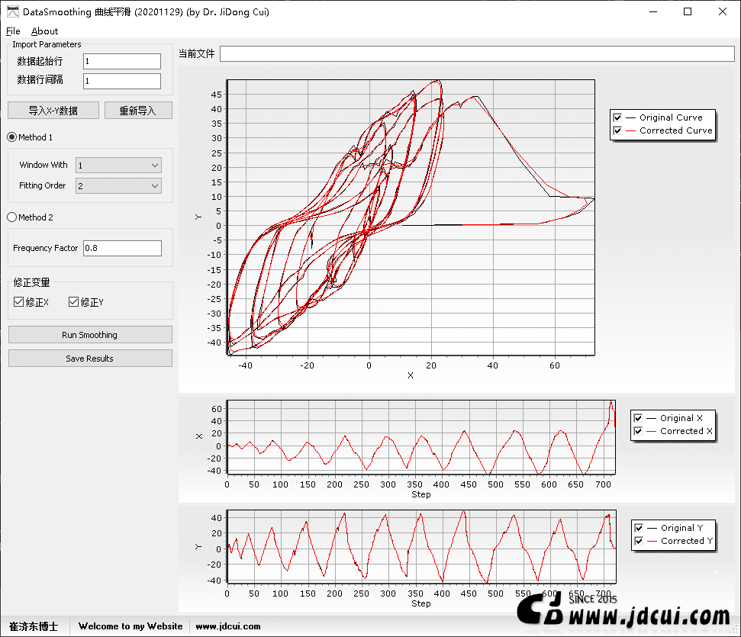741x637 pixels.
Task: Toggle Original Curve legend checkbox
Action: (x=617, y=117)
